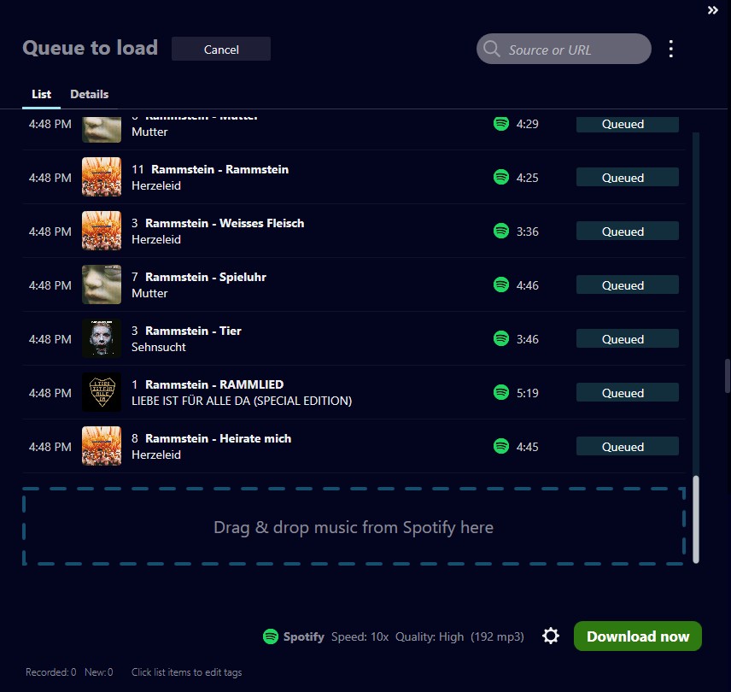Screen dimensions: 731x692
Task: Click Speed: 10x setting text
Action: [x=360, y=636]
